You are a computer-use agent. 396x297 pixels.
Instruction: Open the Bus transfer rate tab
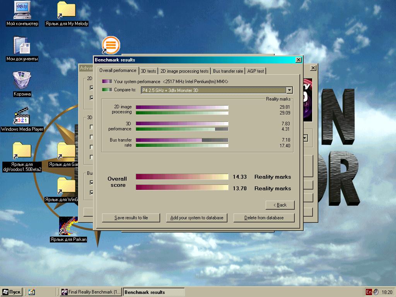point(228,71)
